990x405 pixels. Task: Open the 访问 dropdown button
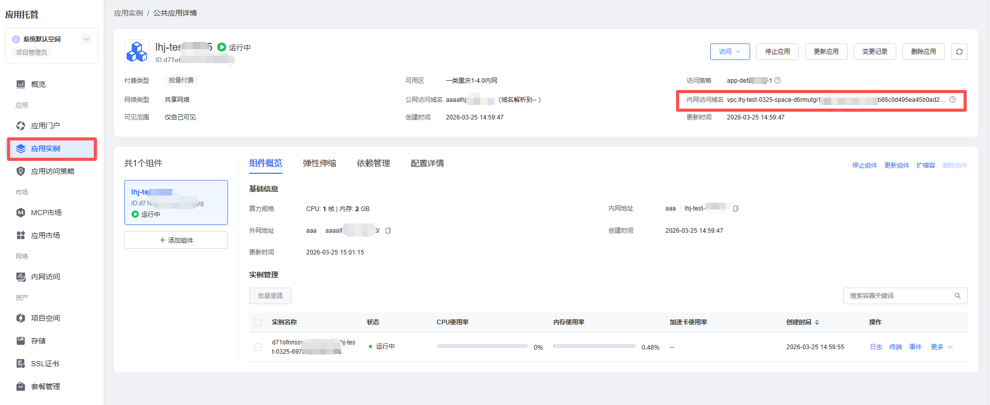[729, 52]
